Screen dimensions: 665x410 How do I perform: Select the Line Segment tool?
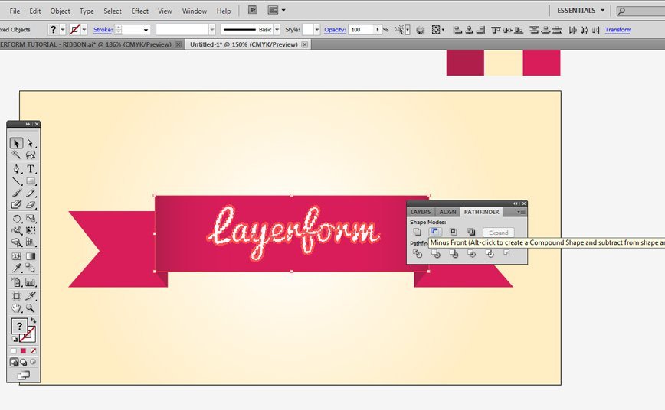coord(17,181)
